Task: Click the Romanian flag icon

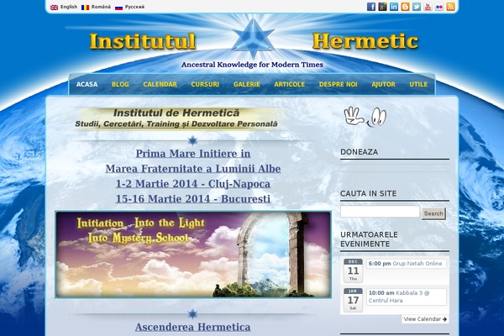Action: 85,7
